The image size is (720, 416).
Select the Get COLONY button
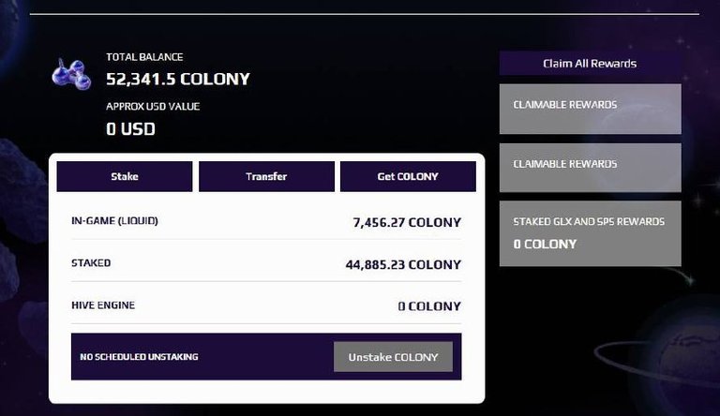pyautogui.click(x=408, y=176)
